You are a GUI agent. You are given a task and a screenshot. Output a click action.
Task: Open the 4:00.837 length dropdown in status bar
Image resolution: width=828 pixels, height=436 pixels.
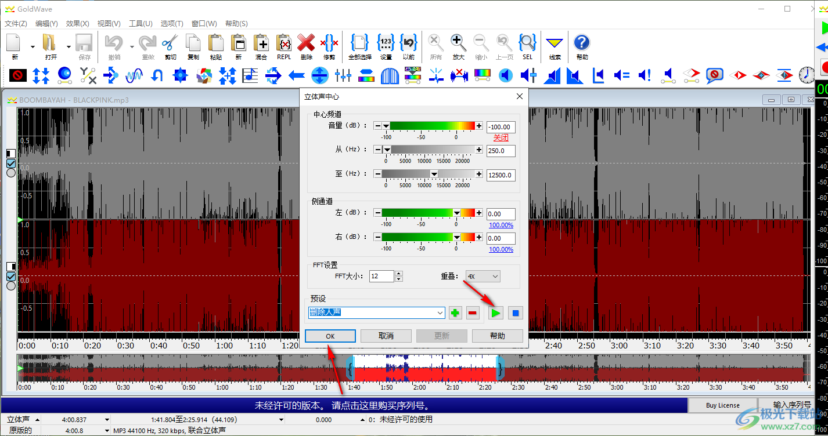point(107,419)
